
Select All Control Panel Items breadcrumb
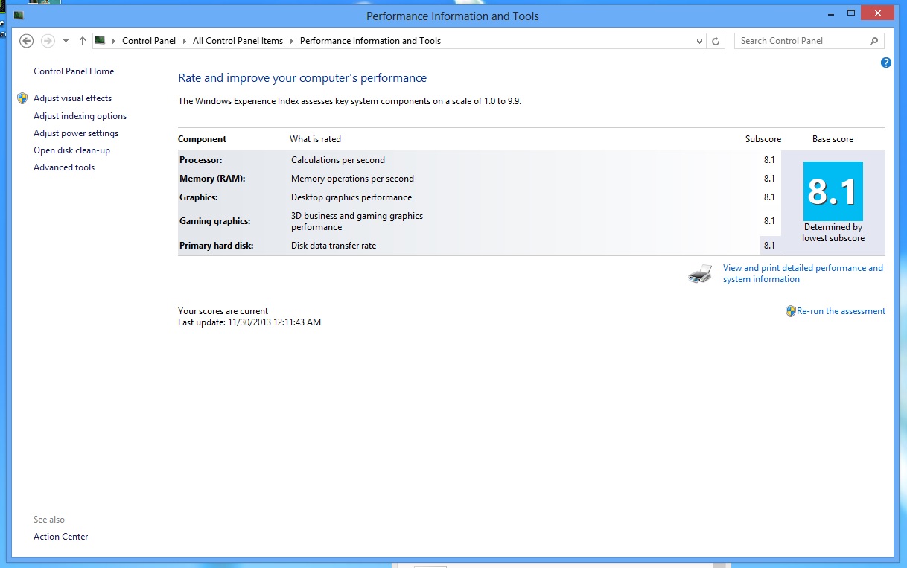coord(238,41)
